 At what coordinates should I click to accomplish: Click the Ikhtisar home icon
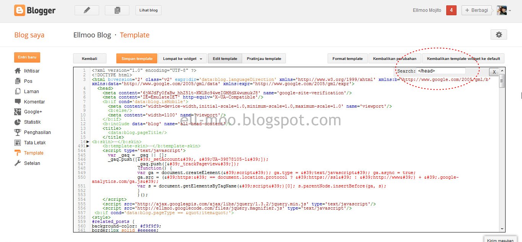18,71
